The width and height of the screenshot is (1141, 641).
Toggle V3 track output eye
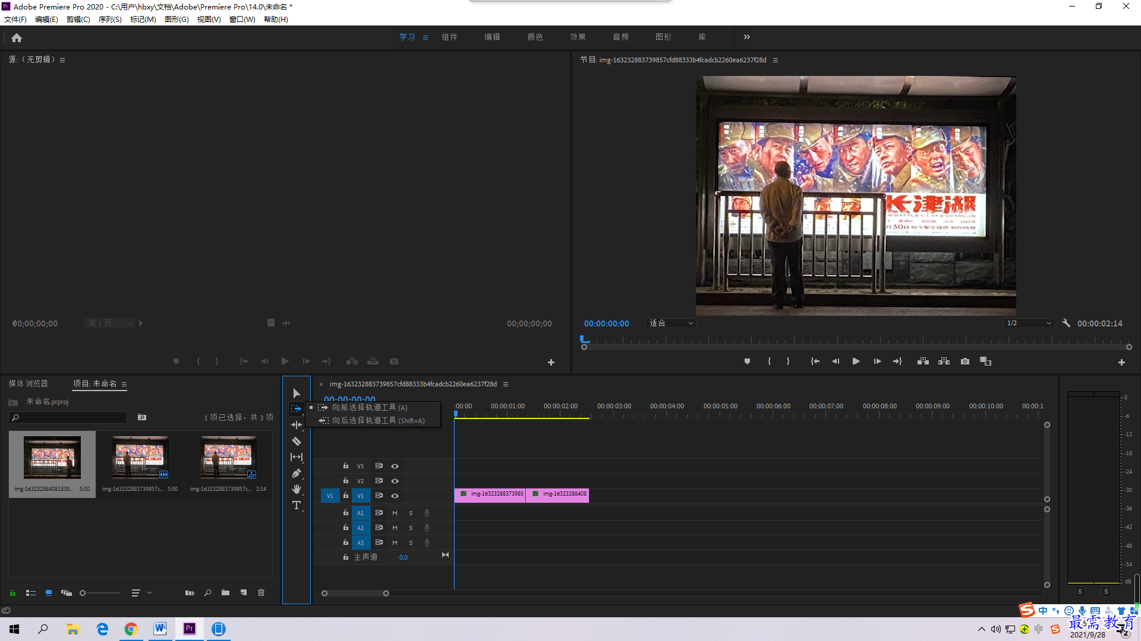395,466
